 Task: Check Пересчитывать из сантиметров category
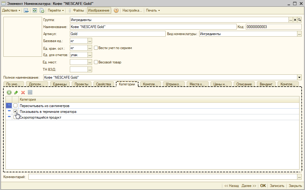pos(15,106)
